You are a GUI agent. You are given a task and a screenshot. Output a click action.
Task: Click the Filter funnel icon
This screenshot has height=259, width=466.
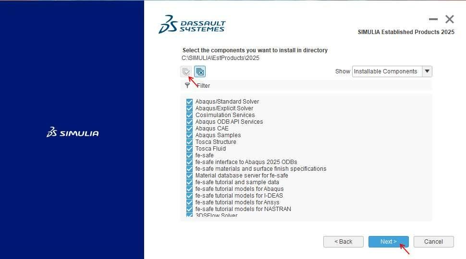pyautogui.click(x=187, y=85)
